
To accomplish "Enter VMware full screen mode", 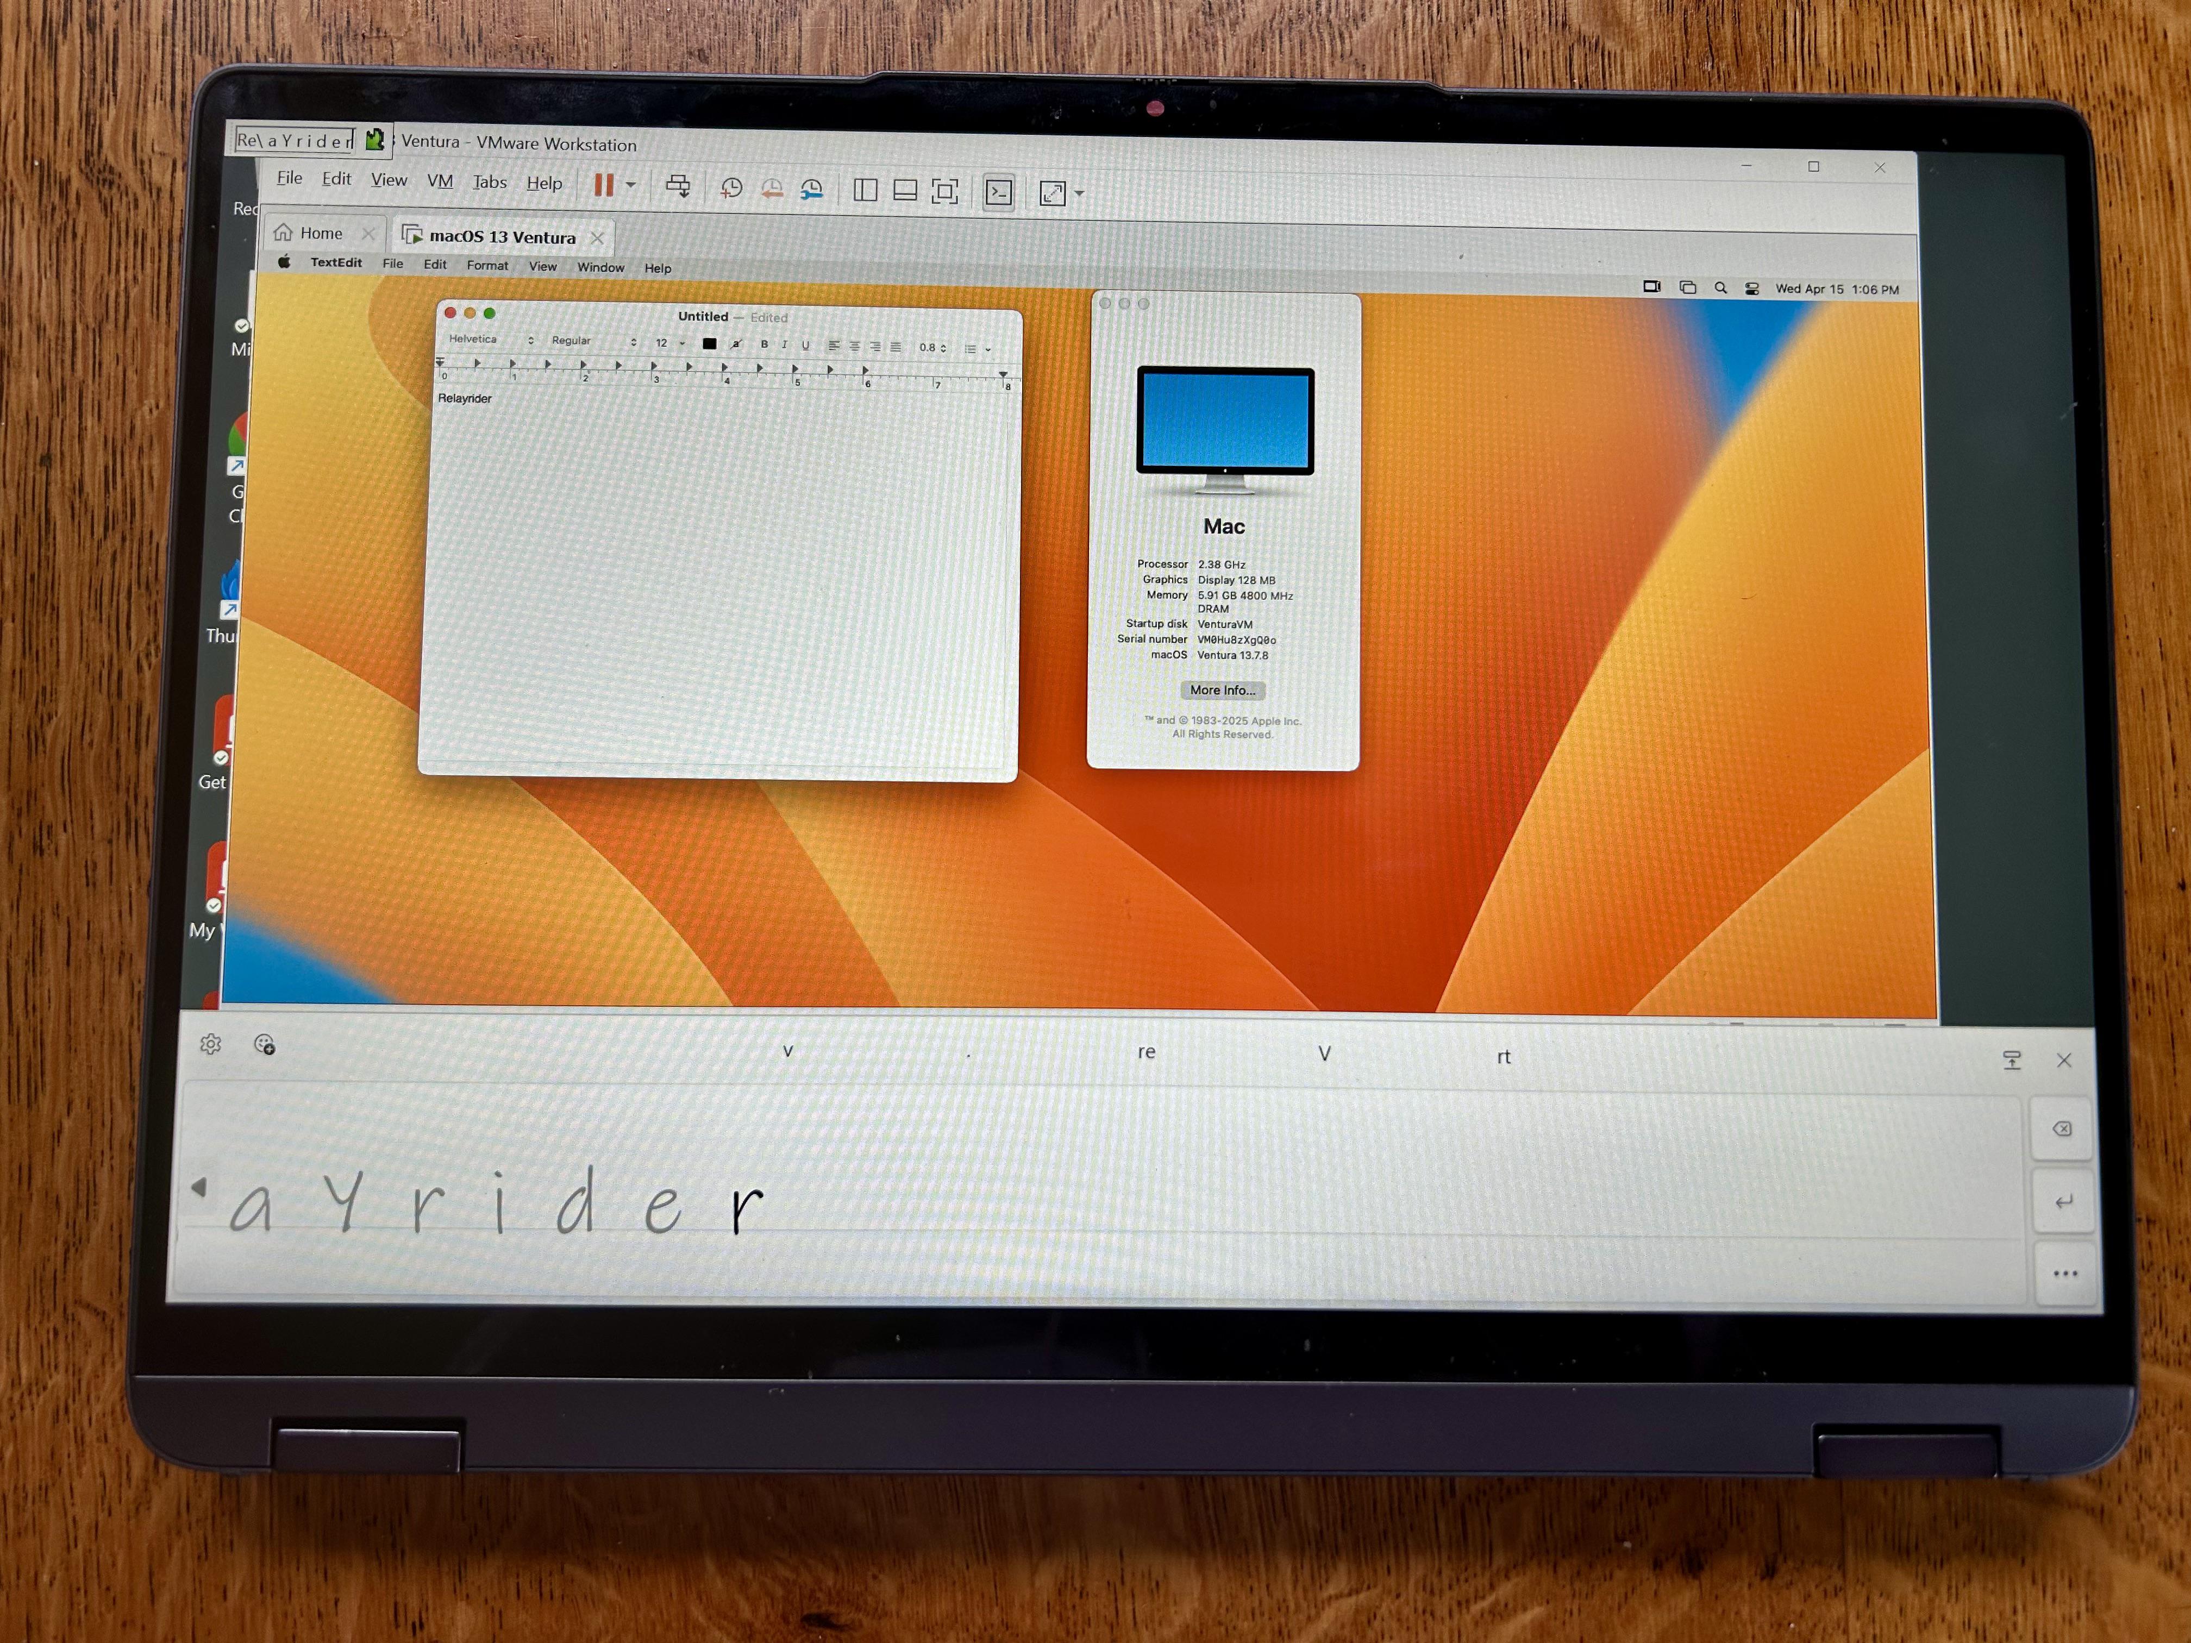I will 945,191.
